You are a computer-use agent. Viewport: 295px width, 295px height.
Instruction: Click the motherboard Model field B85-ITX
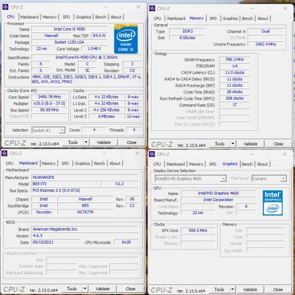pos(66,184)
